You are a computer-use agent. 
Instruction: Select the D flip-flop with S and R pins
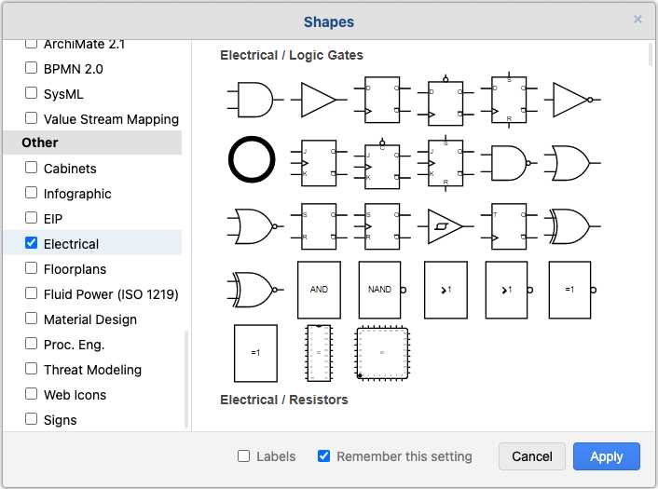tap(509, 100)
